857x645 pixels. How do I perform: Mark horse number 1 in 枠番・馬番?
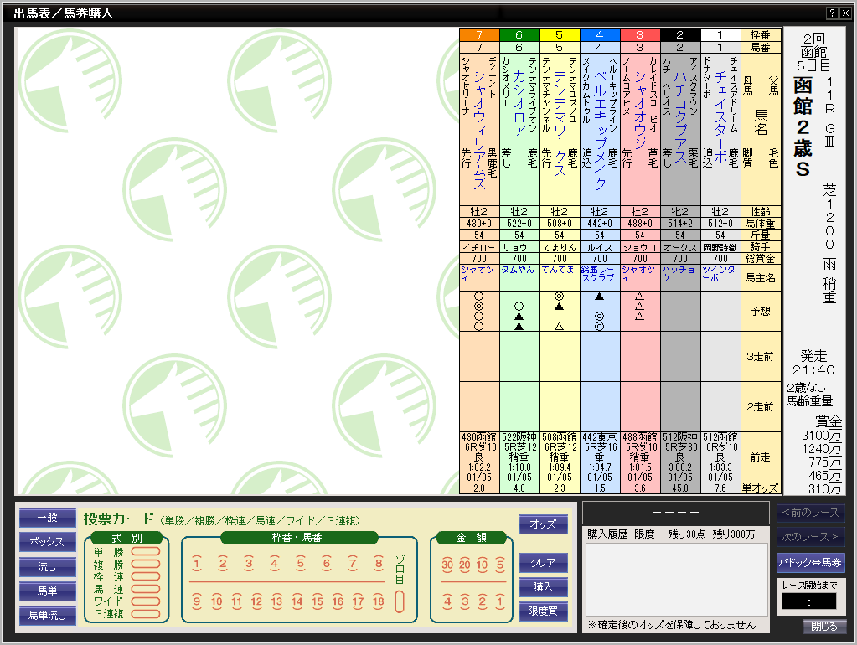click(x=197, y=564)
